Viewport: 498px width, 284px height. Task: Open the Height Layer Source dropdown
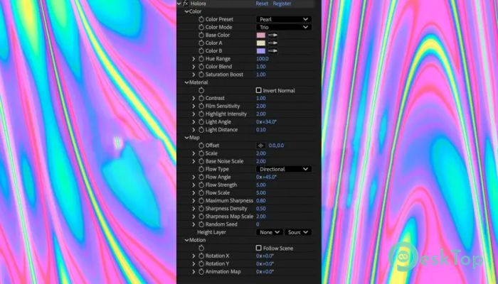(x=298, y=232)
